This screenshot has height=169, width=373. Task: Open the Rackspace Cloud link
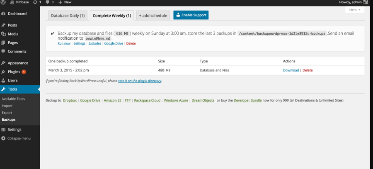coord(147,100)
